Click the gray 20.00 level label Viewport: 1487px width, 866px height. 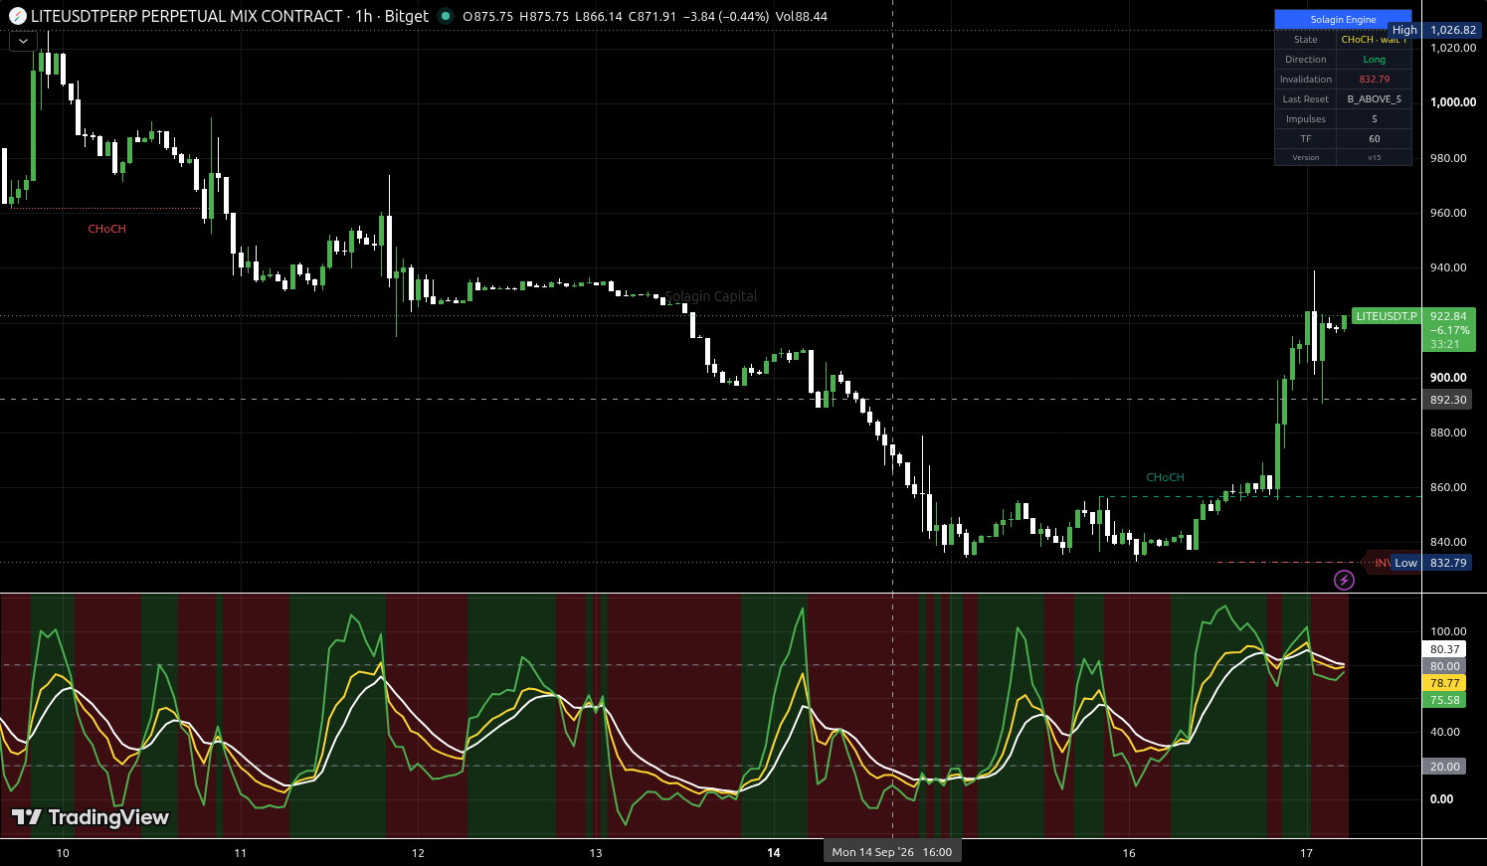pos(1444,767)
